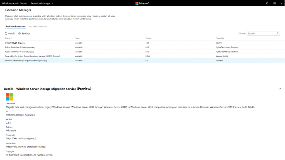
Task: Click Squared Up Ltd. creator cell
Action: point(222,56)
